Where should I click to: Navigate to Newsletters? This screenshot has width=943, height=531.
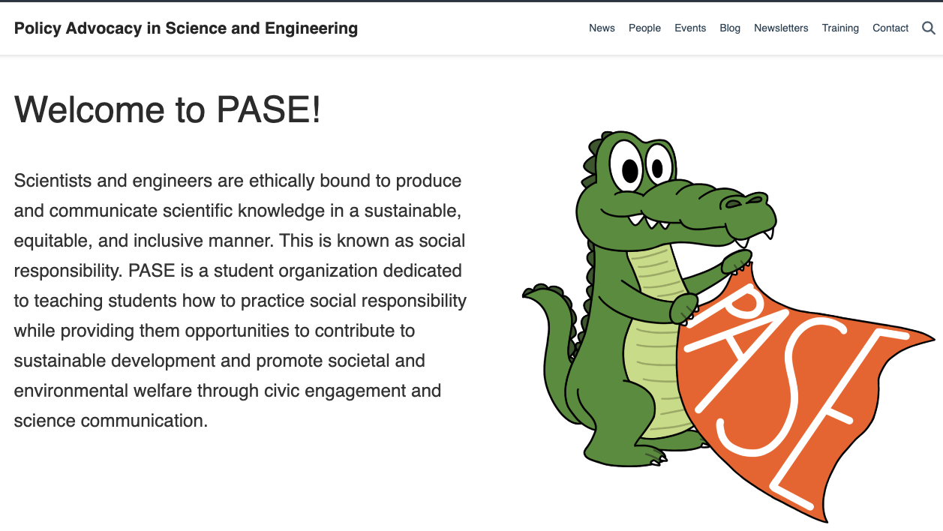(x=781, y=28)
